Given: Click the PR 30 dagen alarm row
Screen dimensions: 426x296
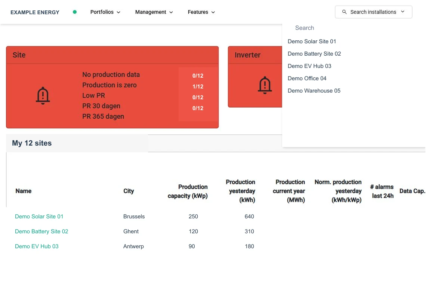Looking at the screenshot, I should (101, 106).
